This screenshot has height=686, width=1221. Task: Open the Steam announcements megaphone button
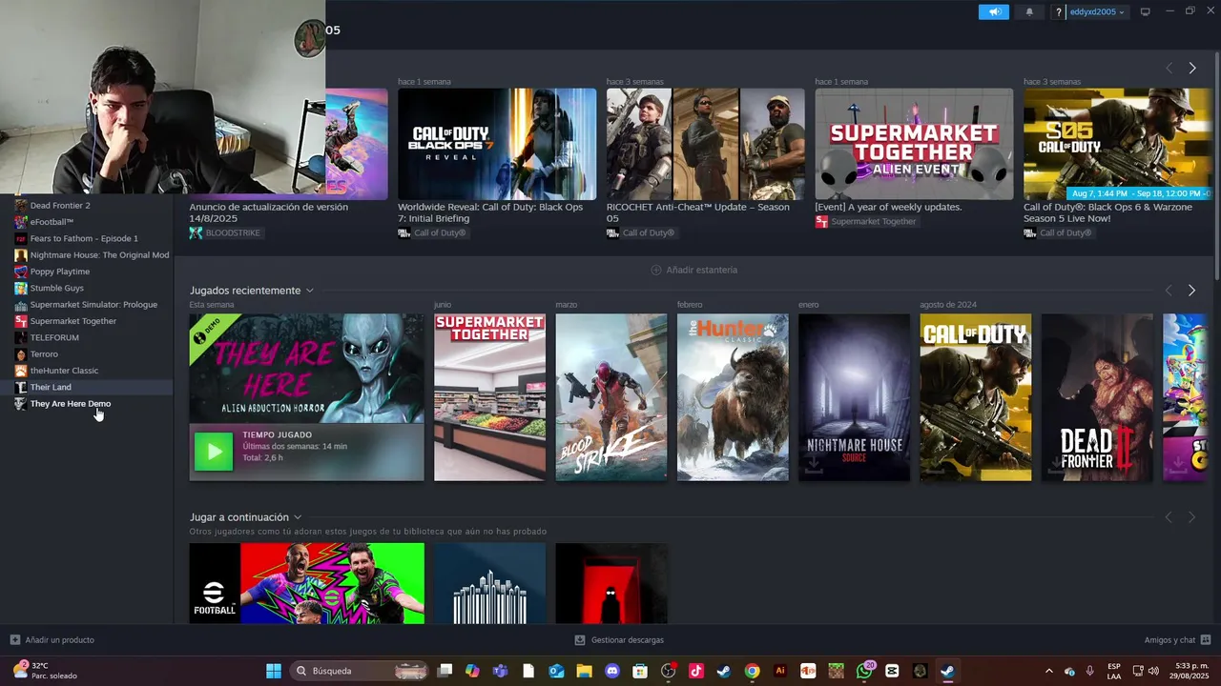click(993, 11)
